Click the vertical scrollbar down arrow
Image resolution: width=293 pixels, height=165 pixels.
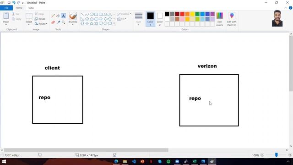pyautogui.click(x=291, y=146)
